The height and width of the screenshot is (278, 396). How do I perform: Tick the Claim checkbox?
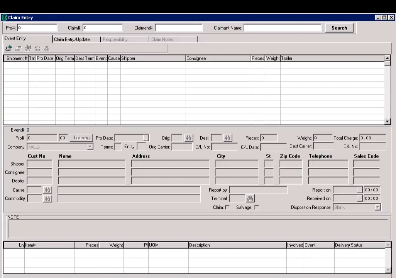[x=228, y=208]
